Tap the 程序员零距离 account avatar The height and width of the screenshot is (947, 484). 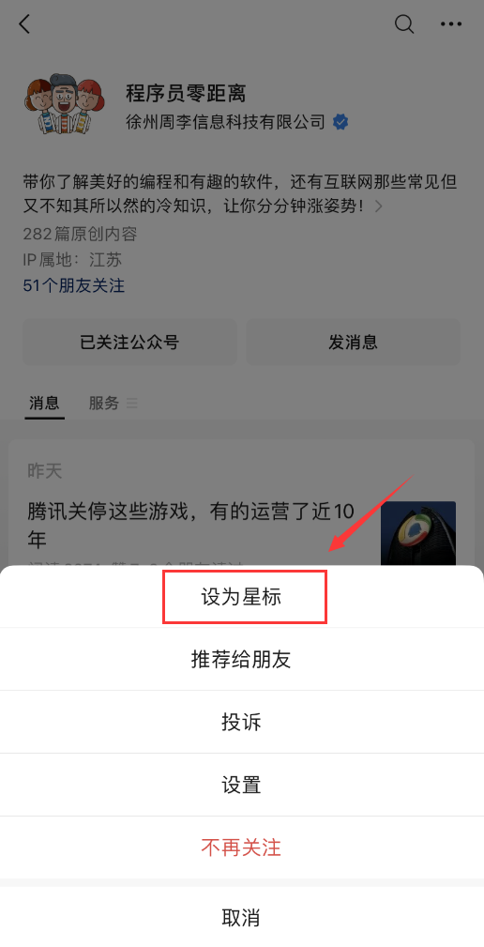tap(60, 103)
